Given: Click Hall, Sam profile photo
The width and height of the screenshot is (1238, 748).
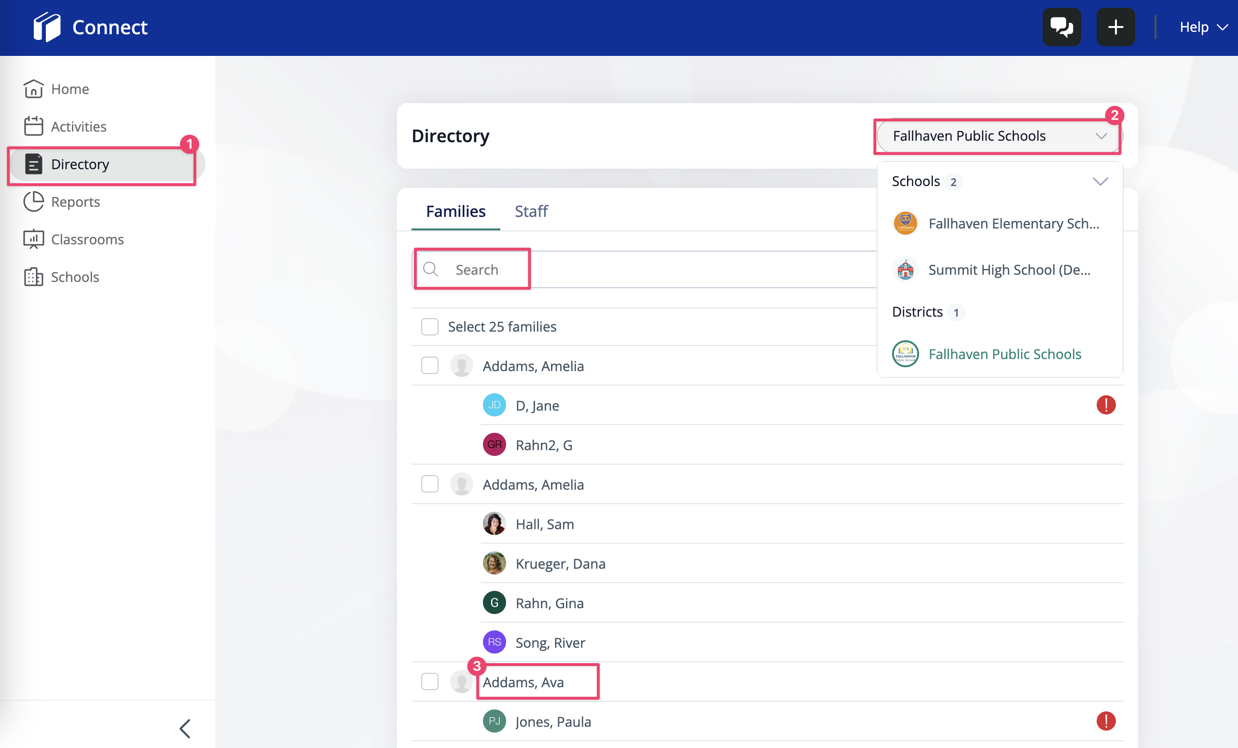Looking at the screenshot, I should click(495, 523).
